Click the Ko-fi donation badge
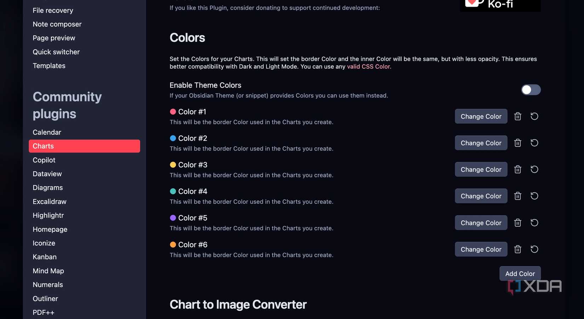 pos(500,5)
